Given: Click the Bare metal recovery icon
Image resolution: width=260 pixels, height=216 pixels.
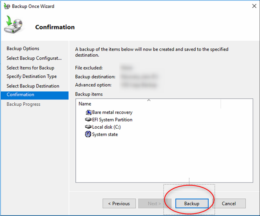Looking at the screenshot, I should click(88, 113).
